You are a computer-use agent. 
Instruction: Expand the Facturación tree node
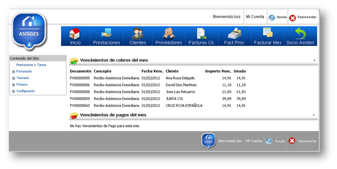coord(13,72)
